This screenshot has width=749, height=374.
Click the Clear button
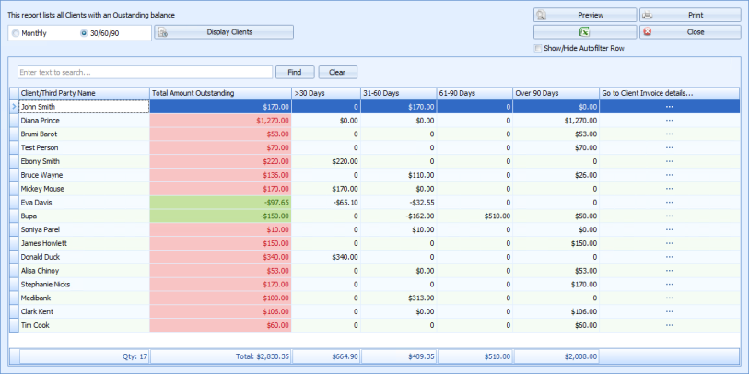click(337, 72)
